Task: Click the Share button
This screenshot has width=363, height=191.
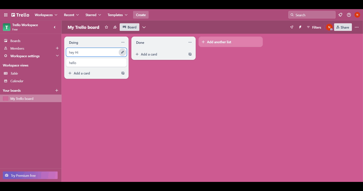Action: tap(343, 27)
